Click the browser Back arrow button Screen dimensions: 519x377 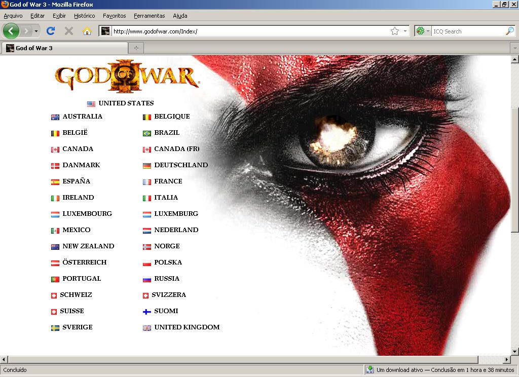[11, 31]
